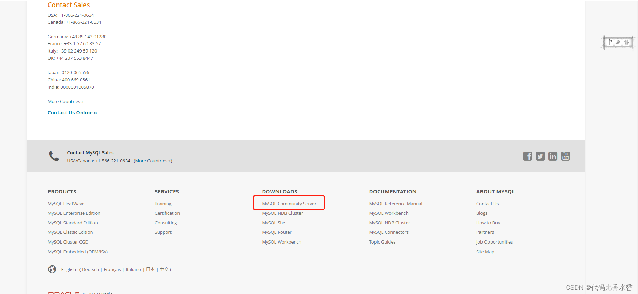
Task: Open the Blogs link
Action: coord(482,213)
